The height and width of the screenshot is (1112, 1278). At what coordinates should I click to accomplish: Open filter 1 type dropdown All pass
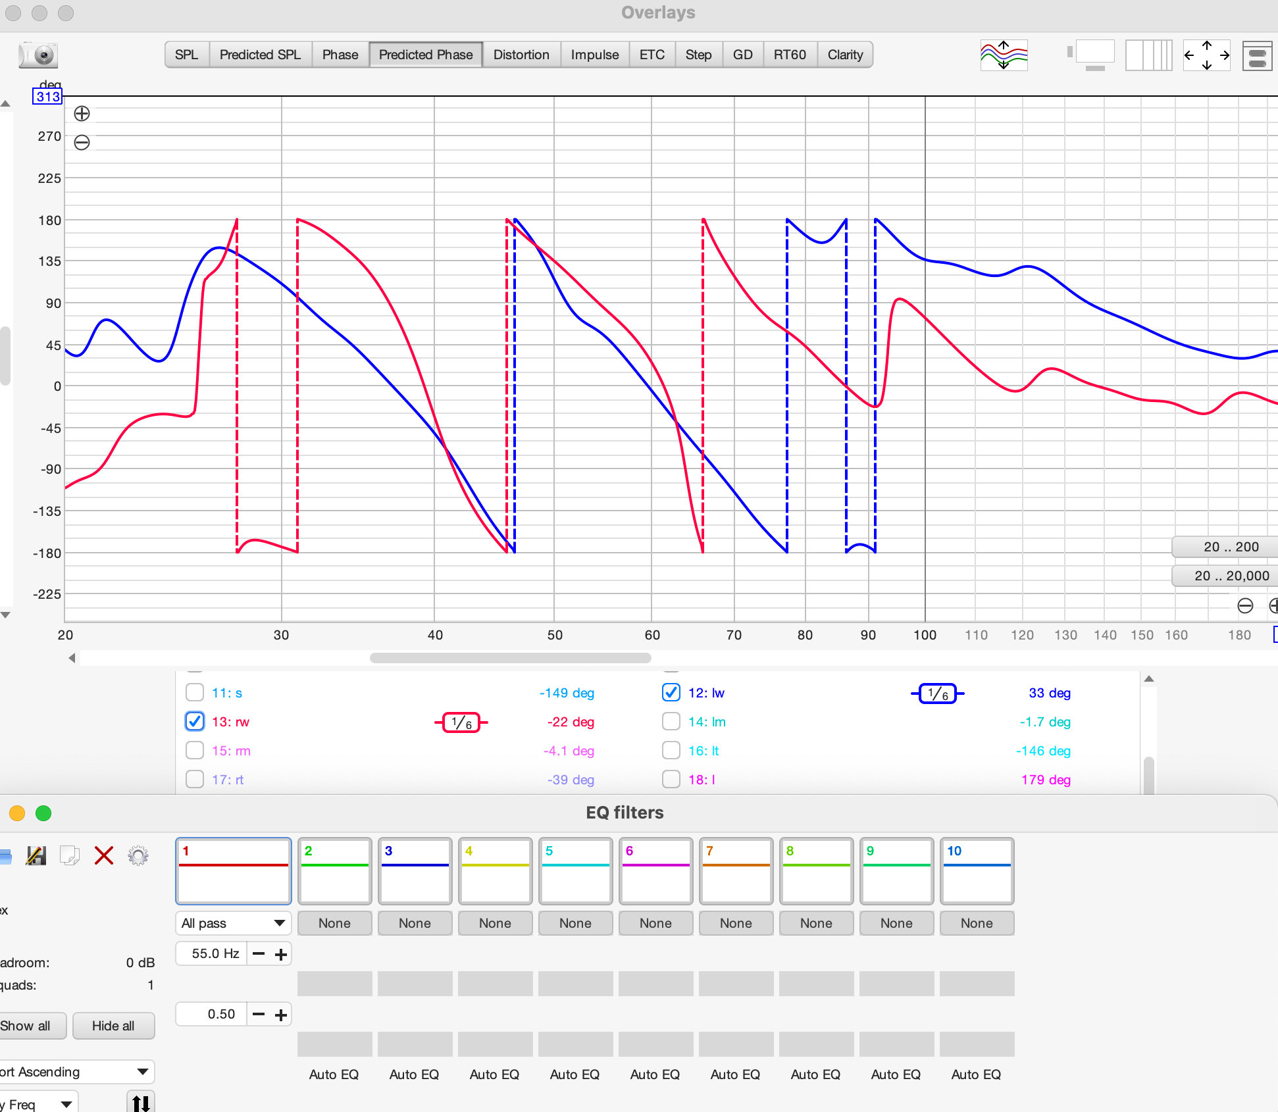234,923
